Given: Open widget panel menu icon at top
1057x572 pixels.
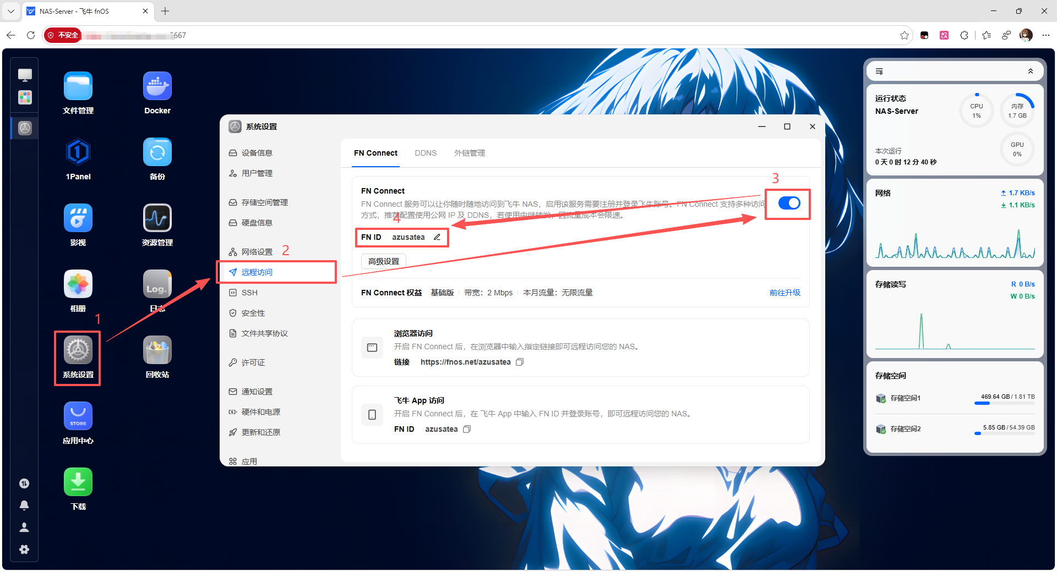Looking at the screenshot, I should point(879,71).
